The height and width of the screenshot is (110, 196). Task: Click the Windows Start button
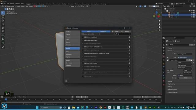(x=37, y=108)
